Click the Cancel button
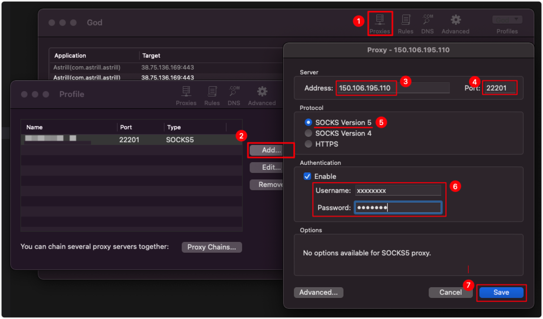Viewport: 543px width, 319px height. coord(450,292)
